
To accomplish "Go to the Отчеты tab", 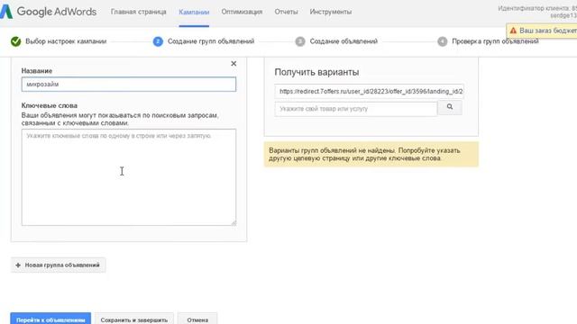I will coord(286,12).
